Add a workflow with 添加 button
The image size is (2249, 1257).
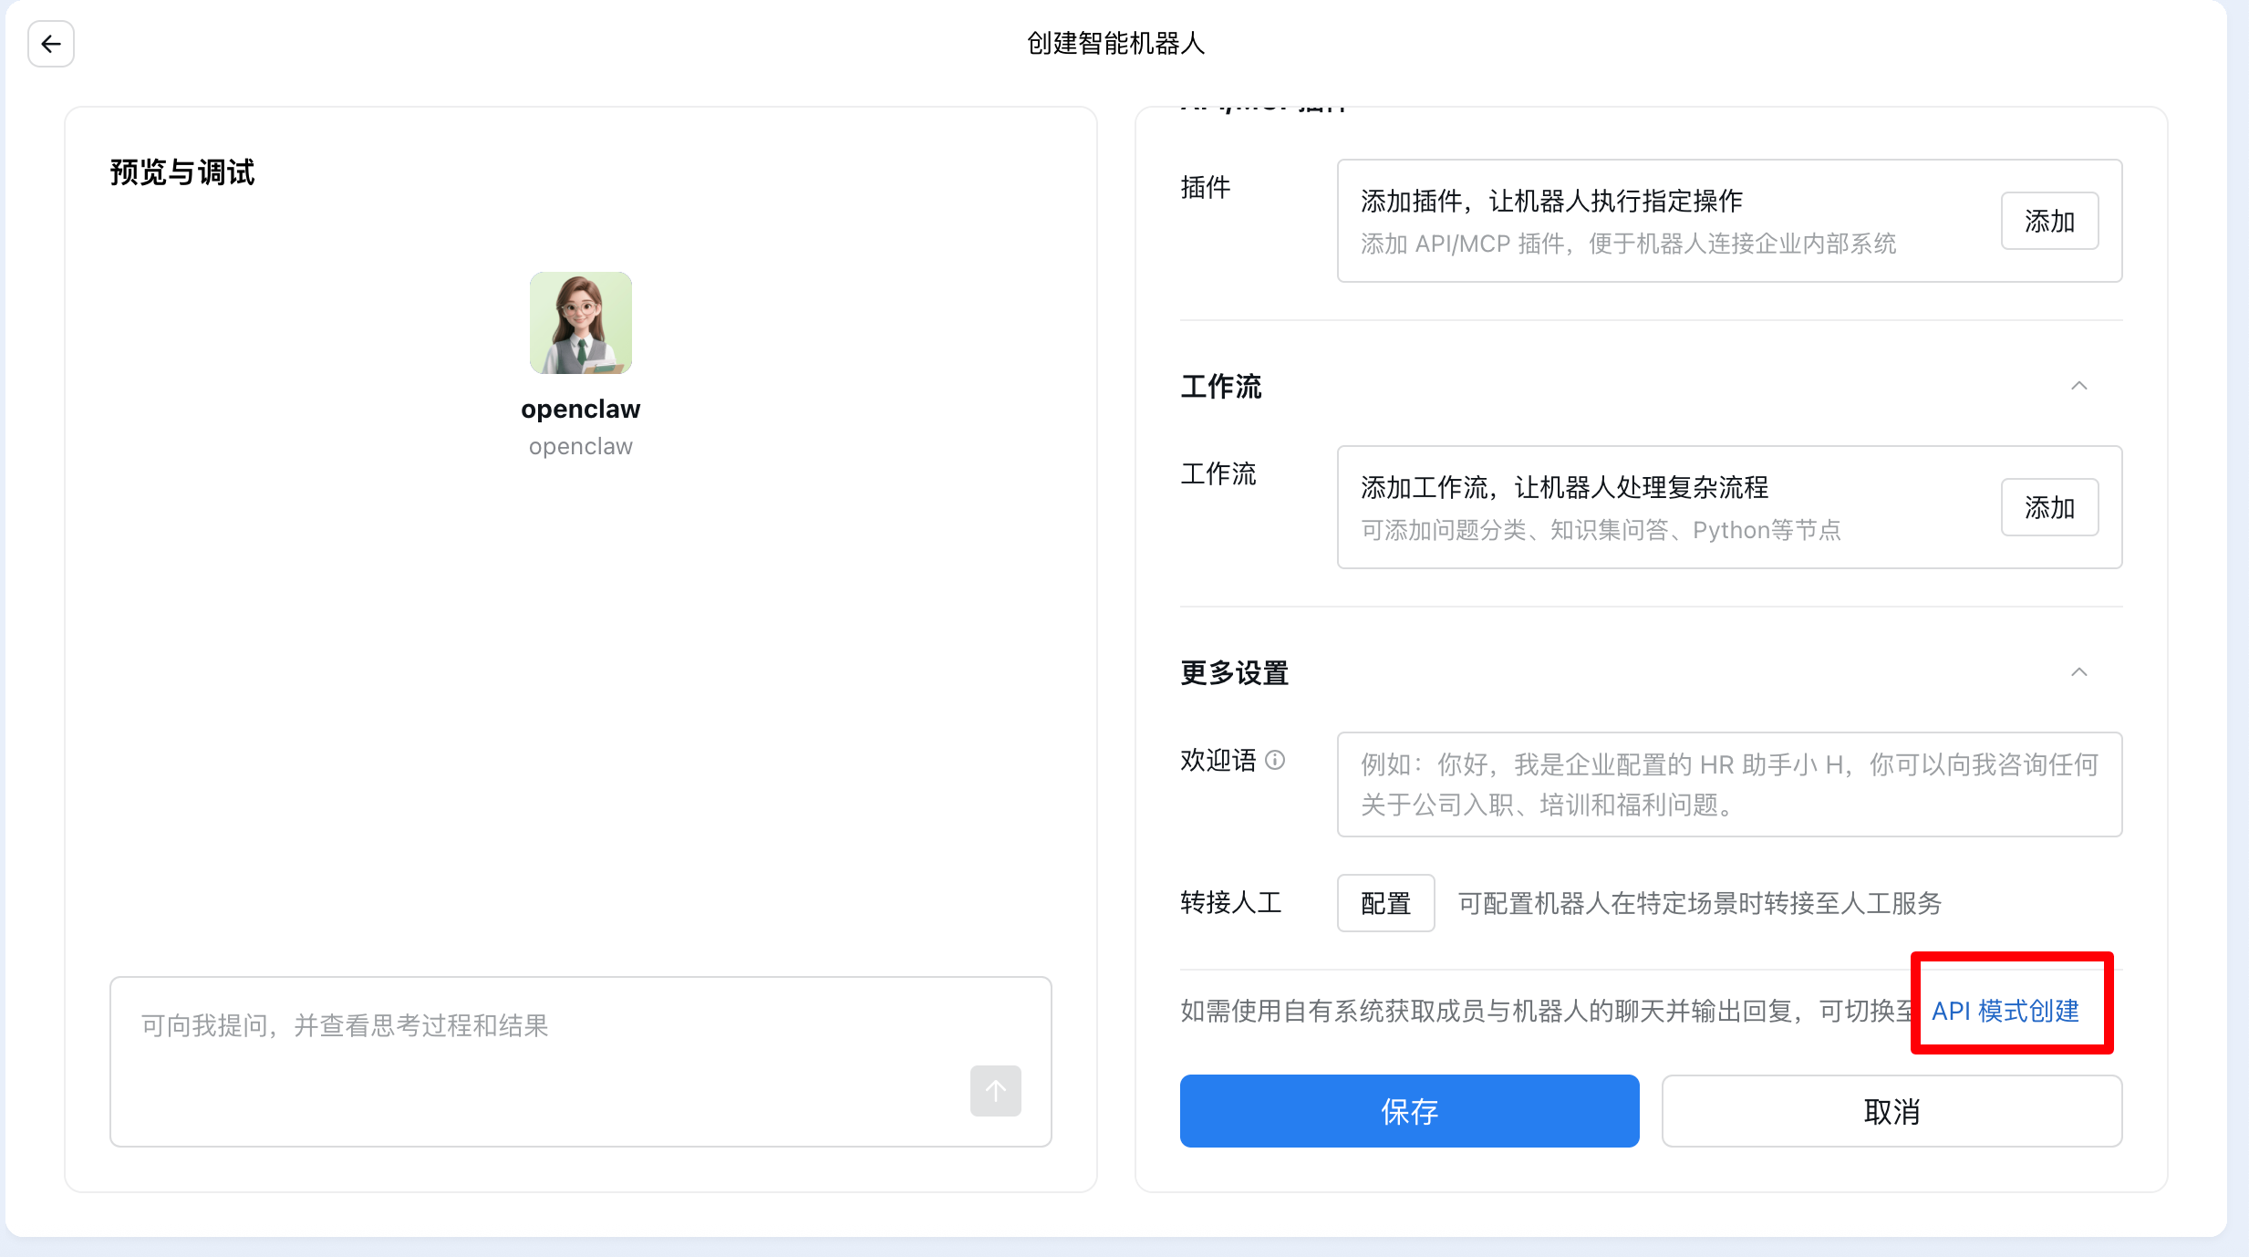(x=2048, y=507)
